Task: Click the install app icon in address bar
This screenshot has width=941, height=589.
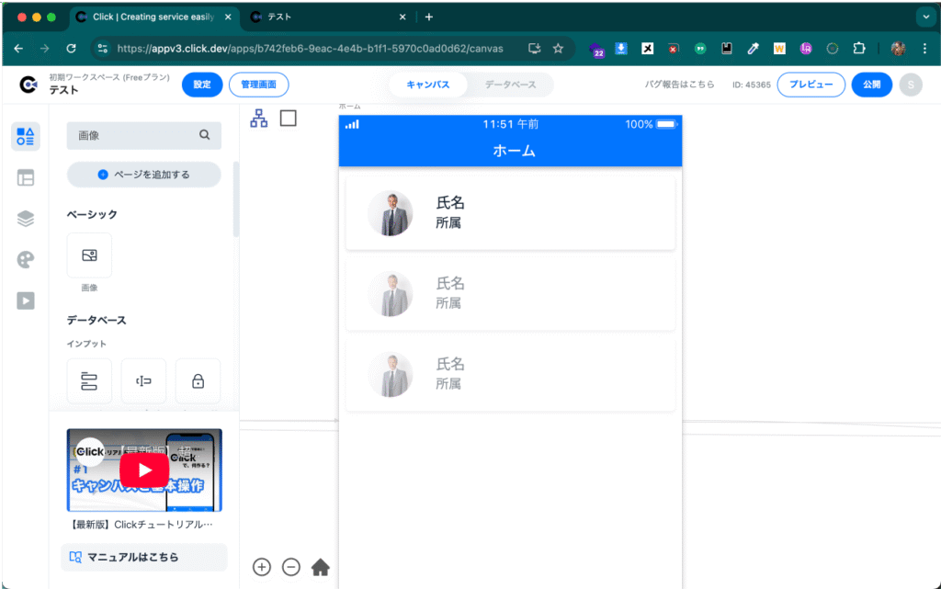Action: pyautogui.click(x=534, y=49)
